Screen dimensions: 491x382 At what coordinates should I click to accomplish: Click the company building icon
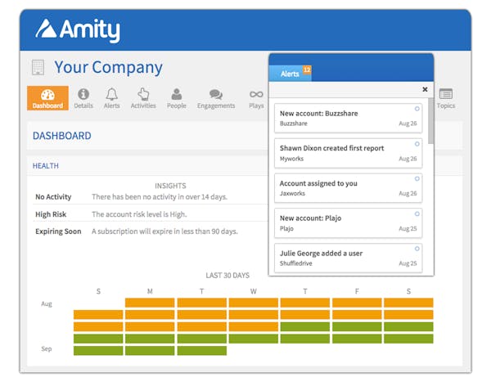tap(38, 67)
